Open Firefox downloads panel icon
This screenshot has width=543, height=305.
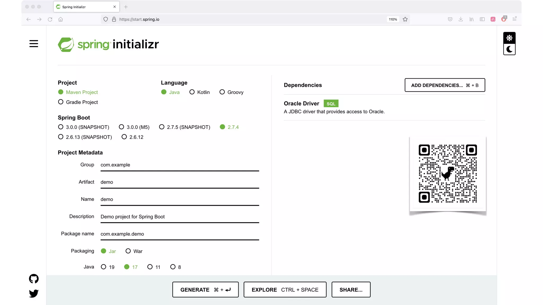(x=461, y=19)
